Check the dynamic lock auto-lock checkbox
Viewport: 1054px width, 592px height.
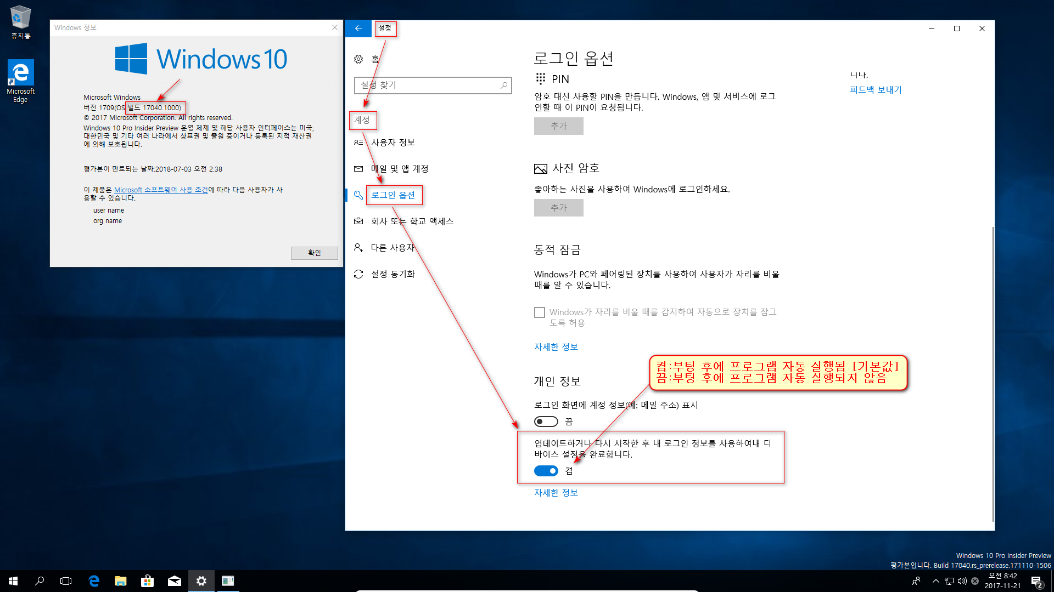click(540, 312)
